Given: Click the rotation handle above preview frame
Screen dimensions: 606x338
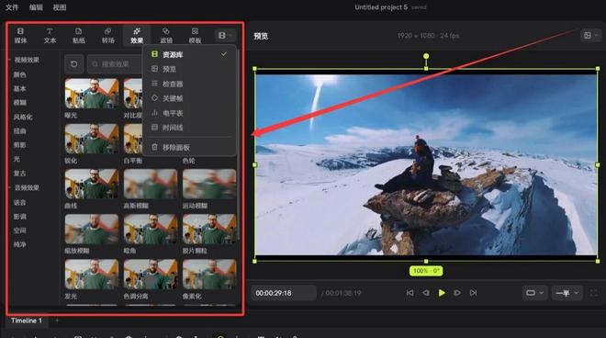Looking at the screenshot, I should coord(426,56).
